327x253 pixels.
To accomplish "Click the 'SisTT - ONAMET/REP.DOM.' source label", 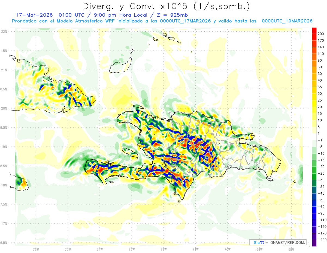I will 278,242.
